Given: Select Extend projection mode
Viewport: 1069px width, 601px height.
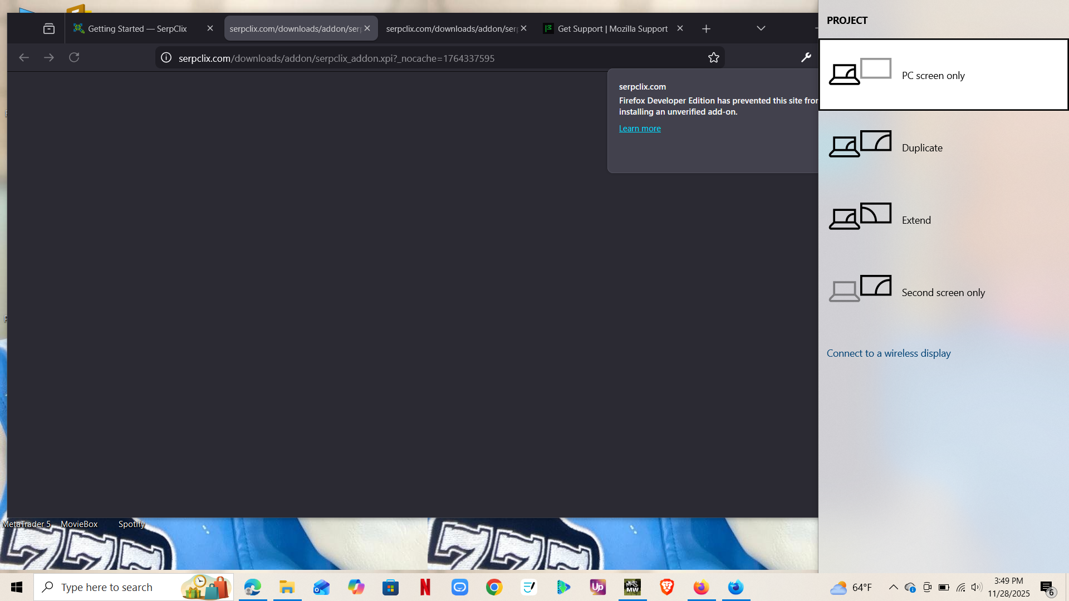Looking at the screenshot, I should tap(916, 220).
